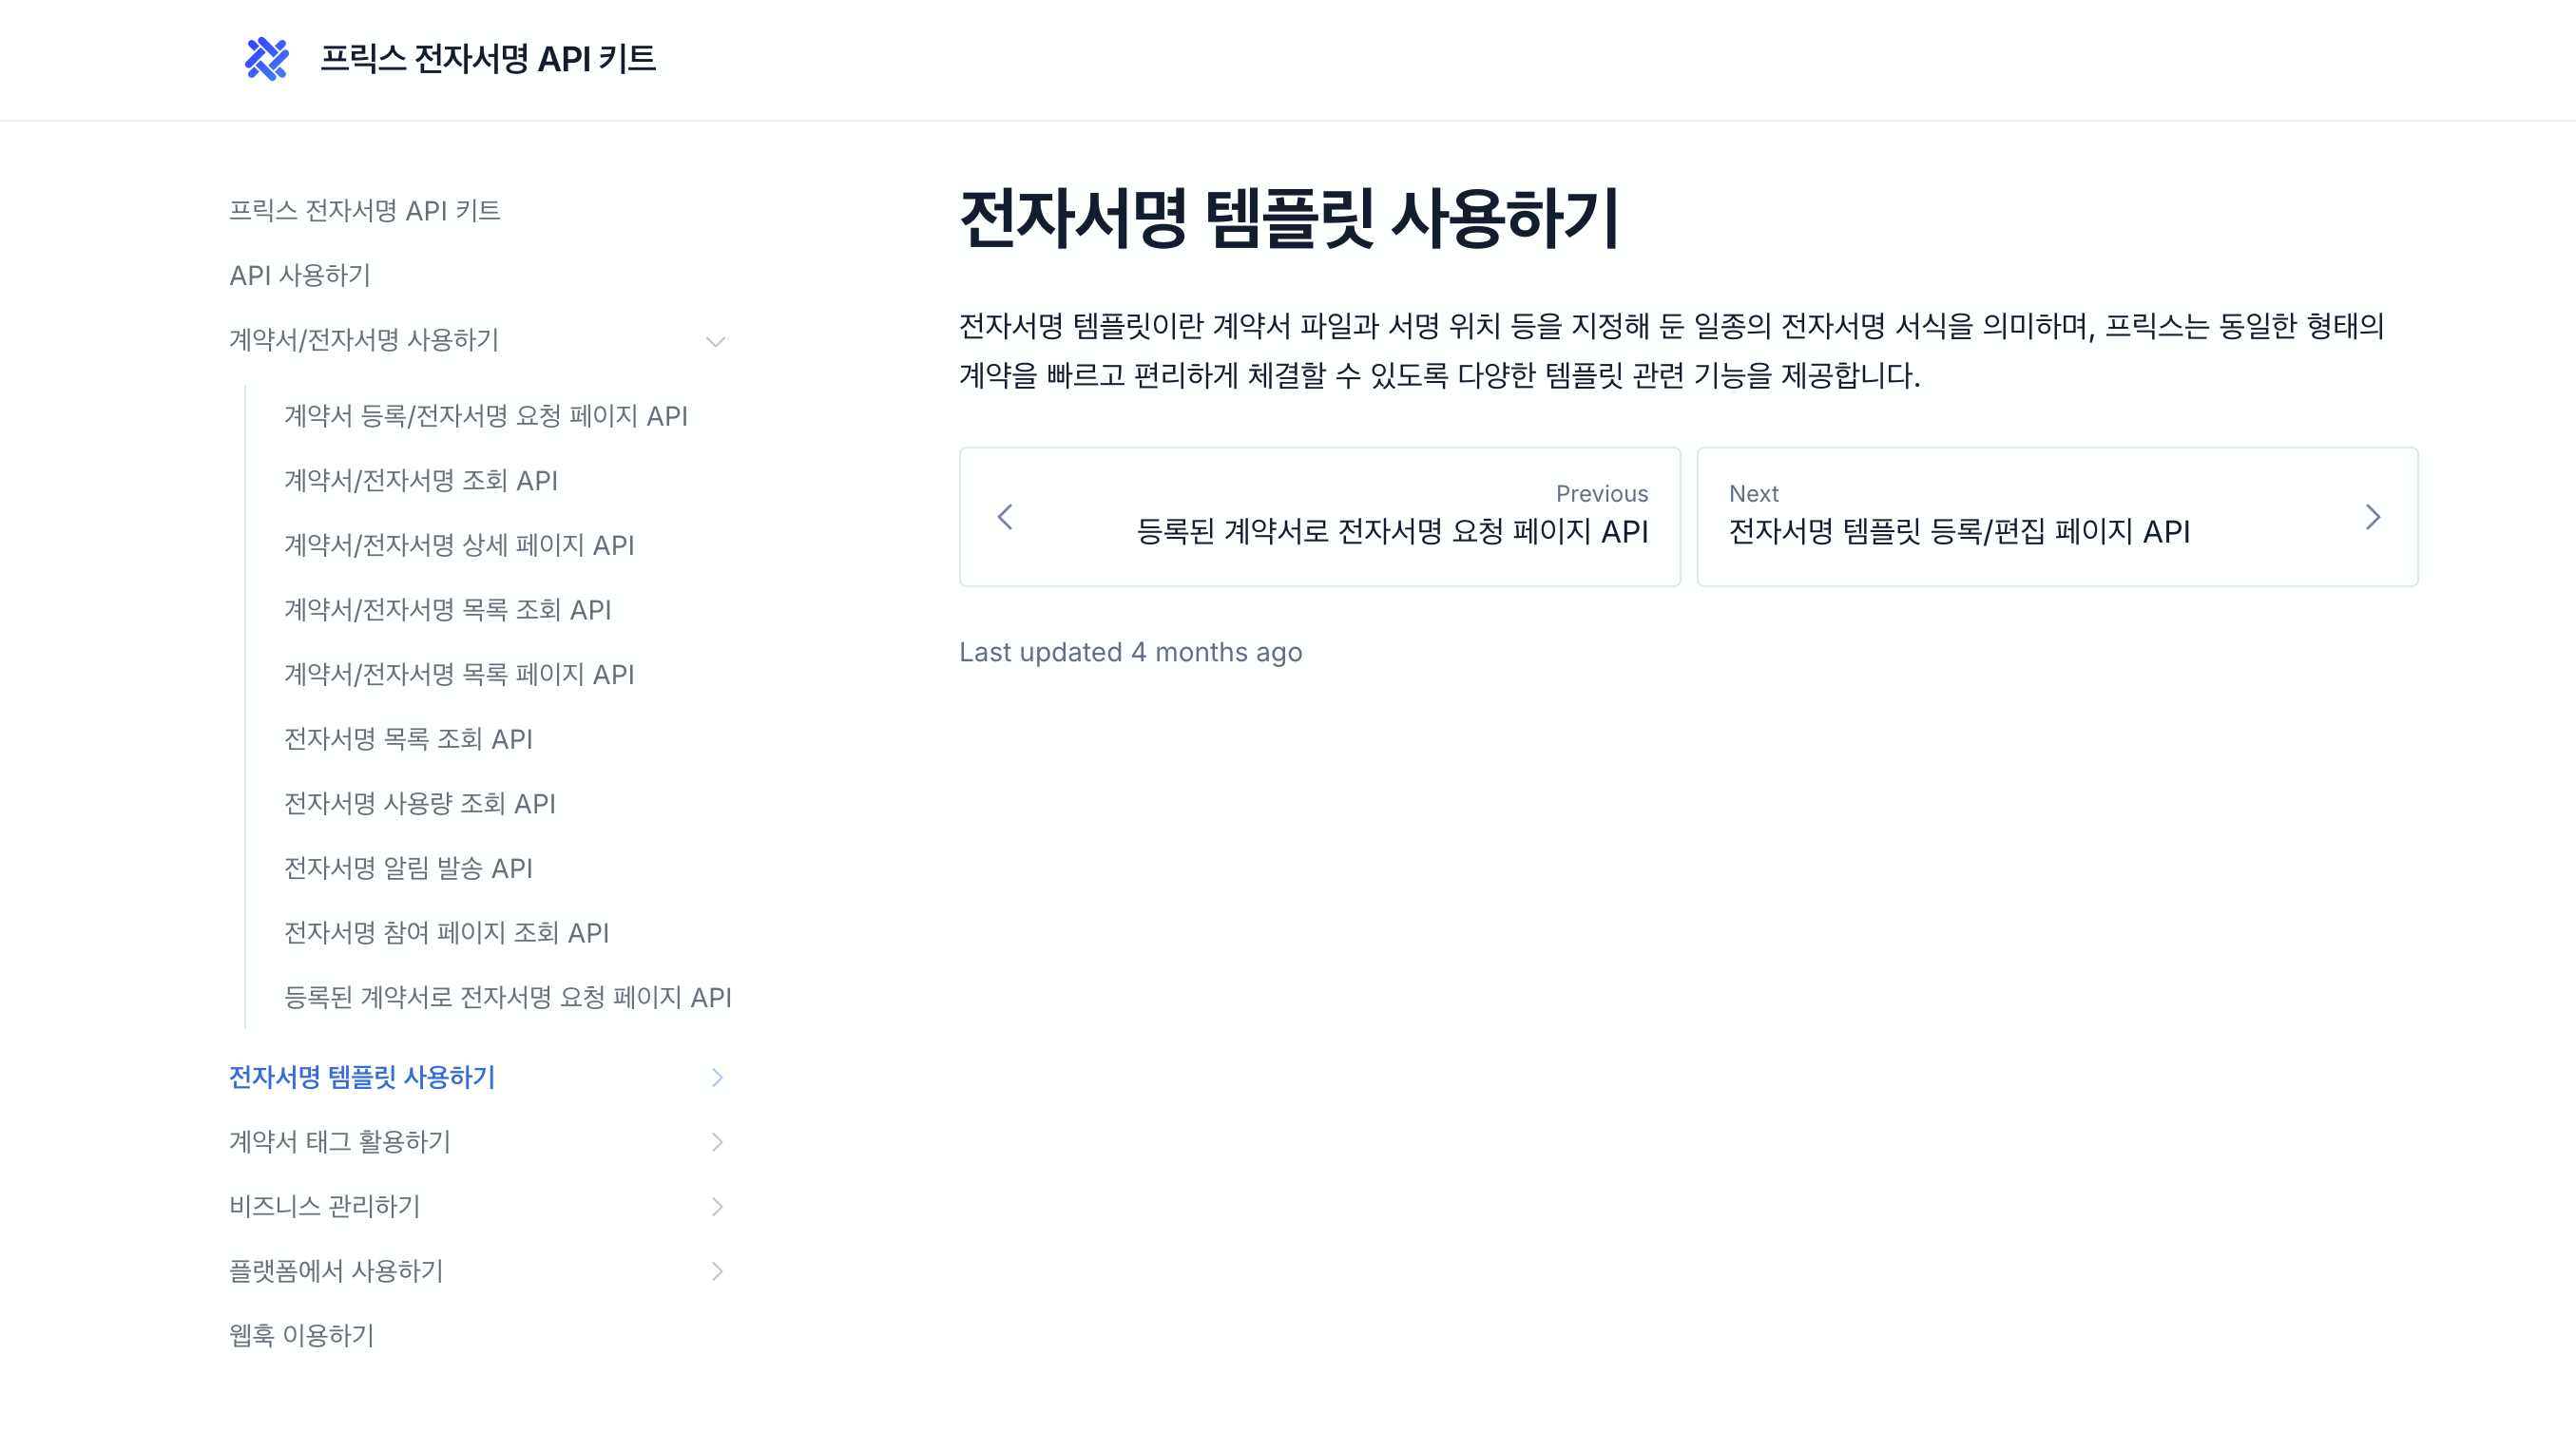2576x1431 pixels.
Task: Open 전자서명 사용량 조회 API page
Action: (x=420, y=804)
